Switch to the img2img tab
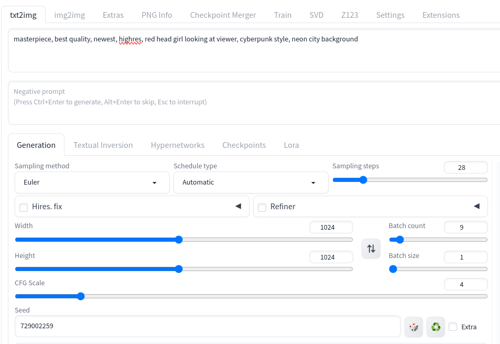Viewport: 500px width, 344px height. (x=70, y=15)
